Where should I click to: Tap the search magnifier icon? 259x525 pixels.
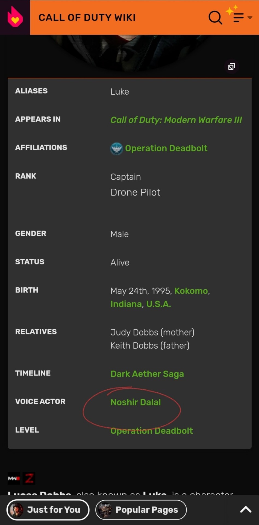pyautogui.click(x=215, y=17)
